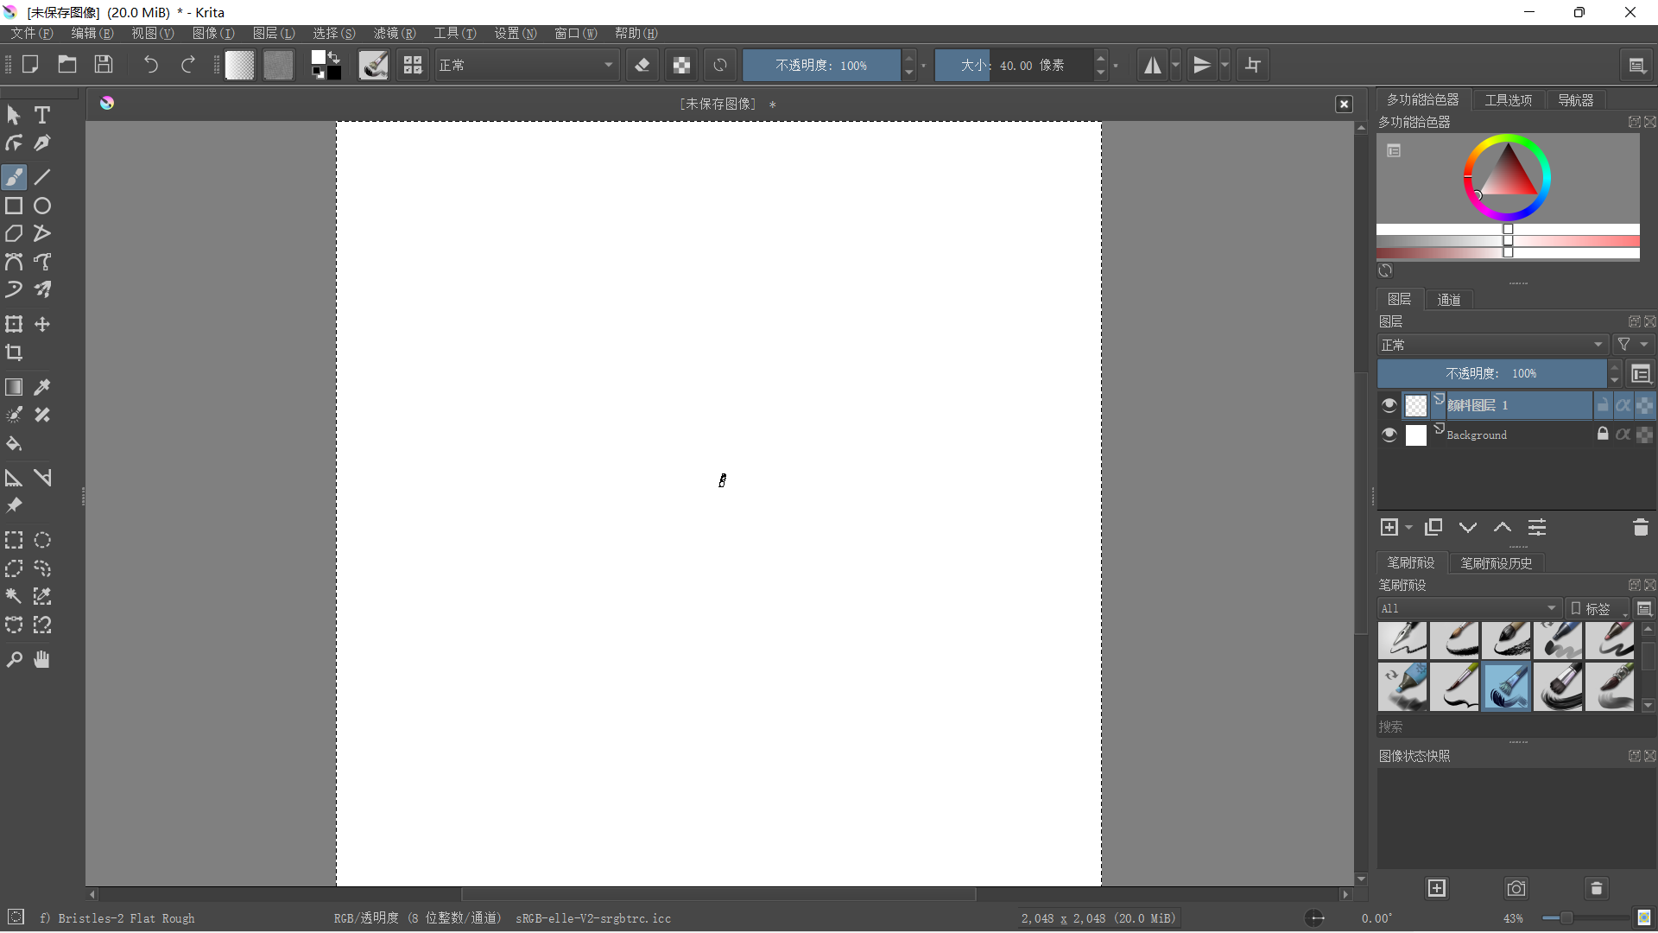The width and height of the screenshot is (1658, 933).
Task: Toggle visibility of 颜料图层 1
Action: pyautogui.click(x=1389, y=405)
